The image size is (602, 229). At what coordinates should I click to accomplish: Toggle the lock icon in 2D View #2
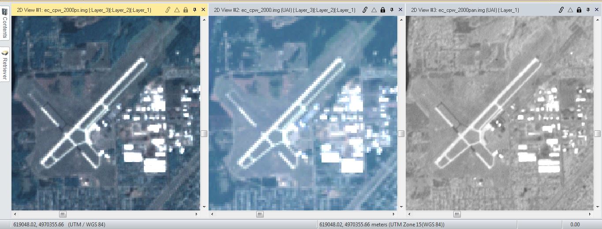coord(383,10)
